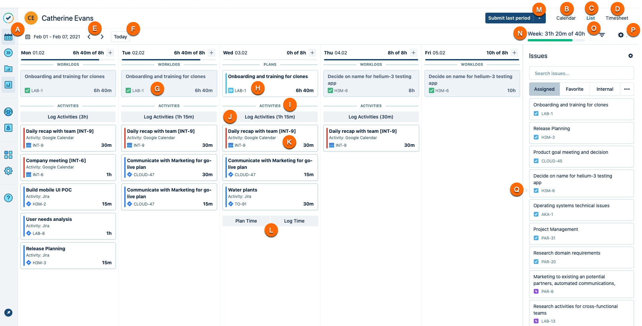This screenshot has height=326, width=642.
Task: Select the Favorite issues tab
Action: [575, 89]
